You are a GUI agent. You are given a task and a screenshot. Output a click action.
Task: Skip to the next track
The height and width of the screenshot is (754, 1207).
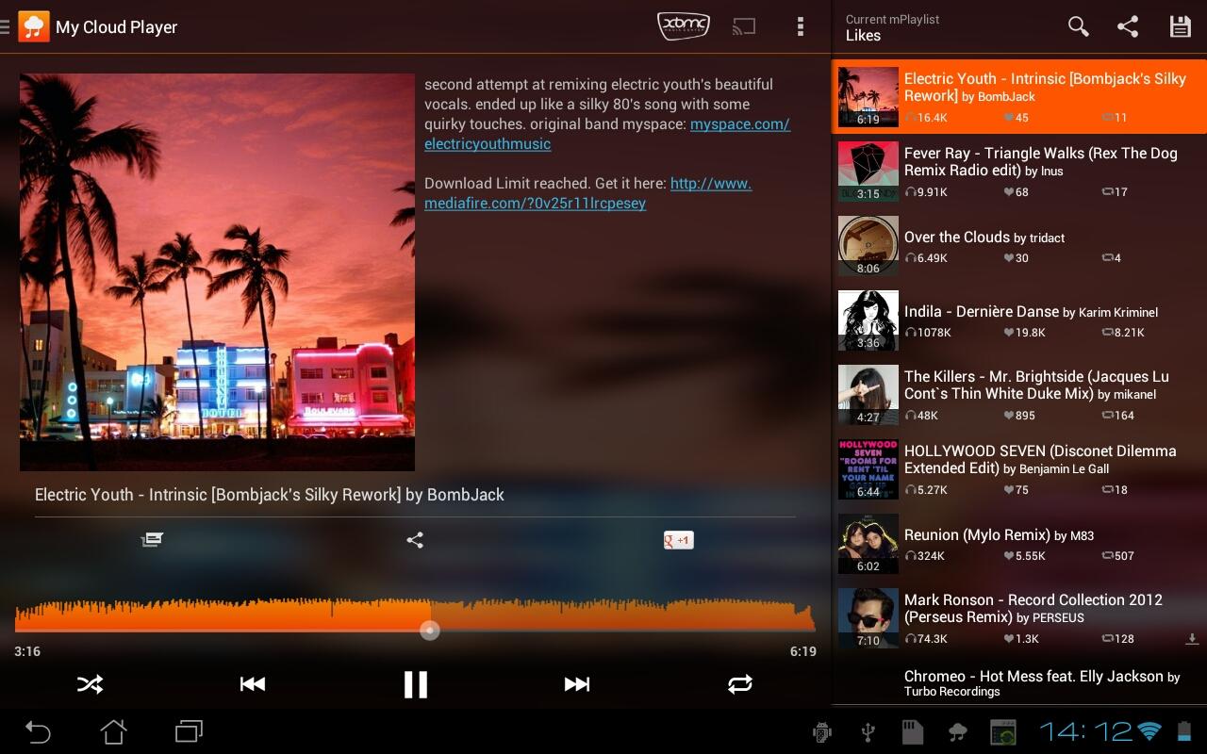click(577, 684)
